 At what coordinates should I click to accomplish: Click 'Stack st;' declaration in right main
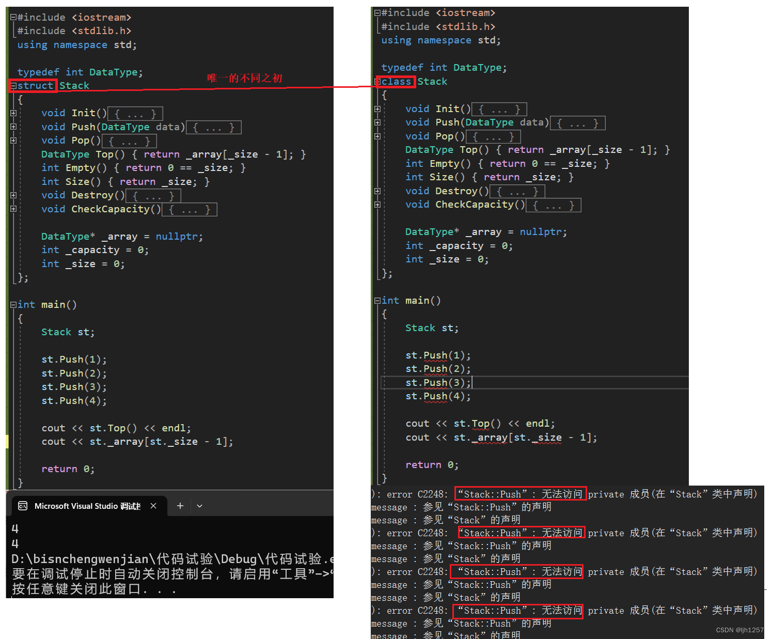pyautogui.click(x=432, y=328)
